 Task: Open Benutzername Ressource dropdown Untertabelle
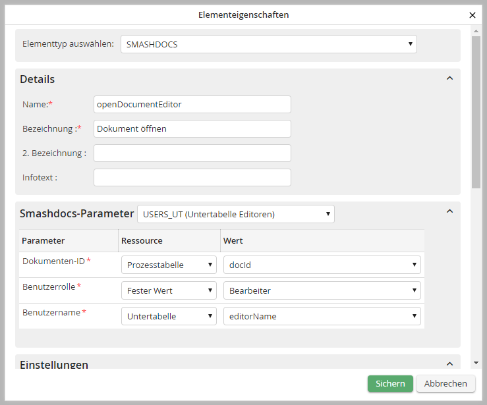click(169, 316)
